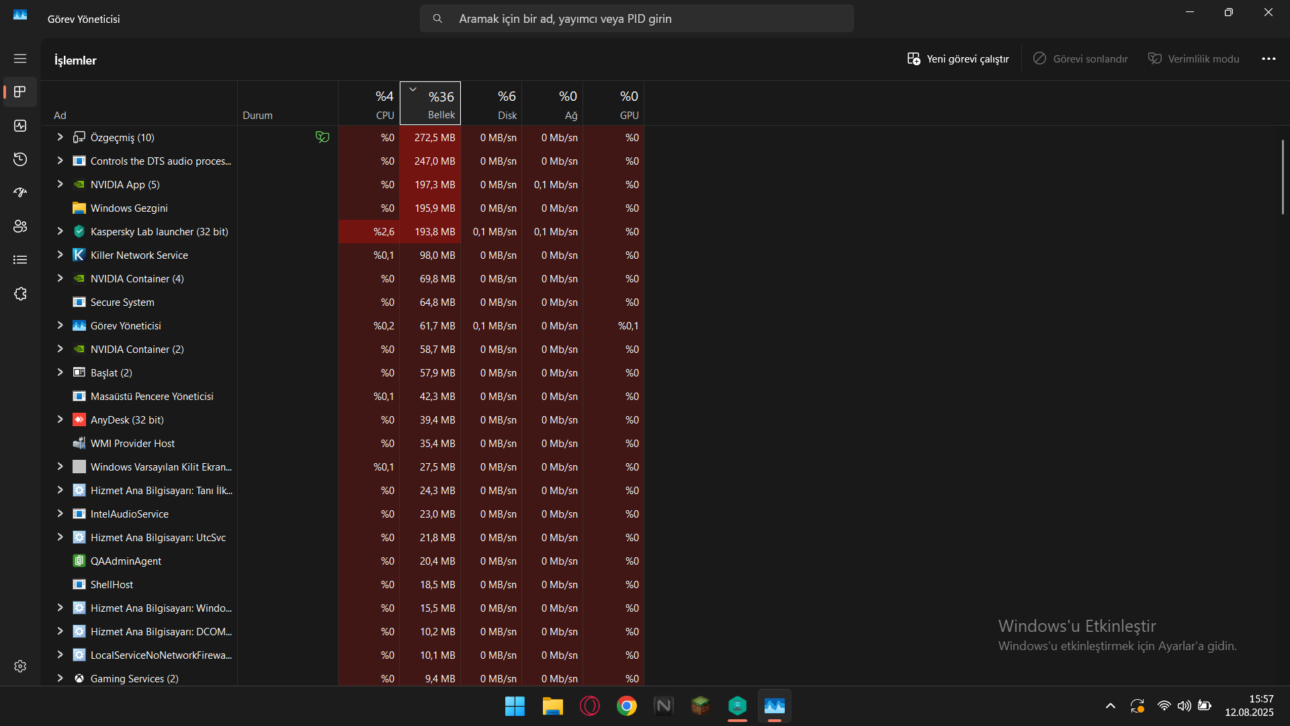Select the LocalServiceNoNetworkFirewall row name
Image resolution: width=1290 pixels, height=726 pixels.
161,655
